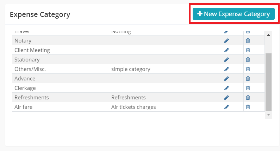Delete the Refreshments category
Screen dimensions: 280x151
248,98
